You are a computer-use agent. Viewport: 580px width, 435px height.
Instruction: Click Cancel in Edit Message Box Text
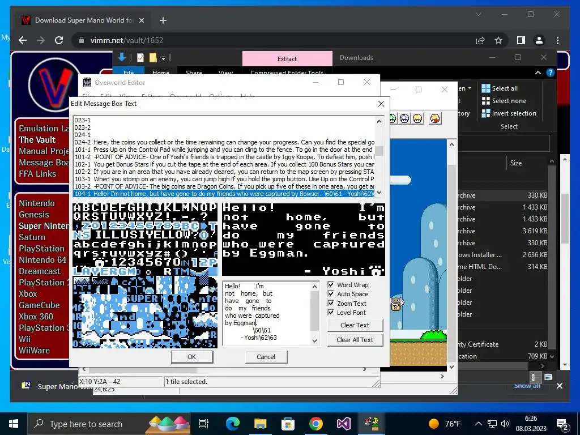point(266,357)
